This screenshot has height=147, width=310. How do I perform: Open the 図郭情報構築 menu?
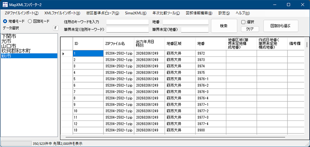199,13
